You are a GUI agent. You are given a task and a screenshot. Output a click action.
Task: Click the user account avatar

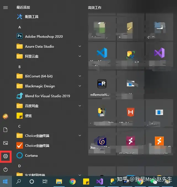point(6,116)
